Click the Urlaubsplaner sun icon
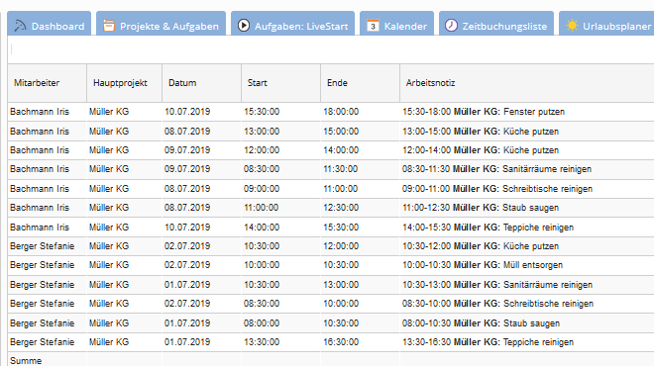The height and width of the screenshot is (366, 654). [x=572, y=26]
